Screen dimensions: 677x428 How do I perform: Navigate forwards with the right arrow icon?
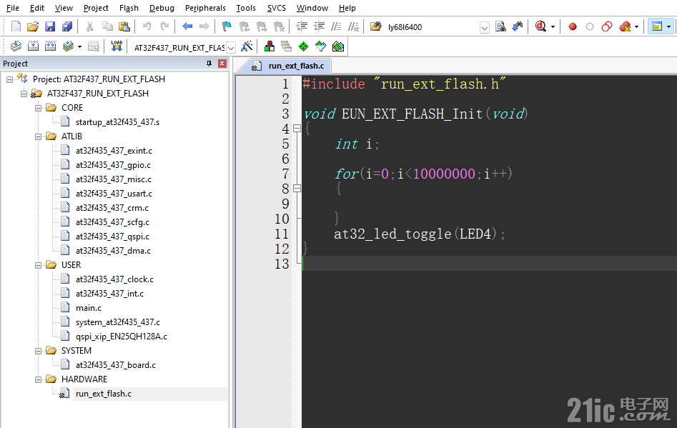point(204,26)
